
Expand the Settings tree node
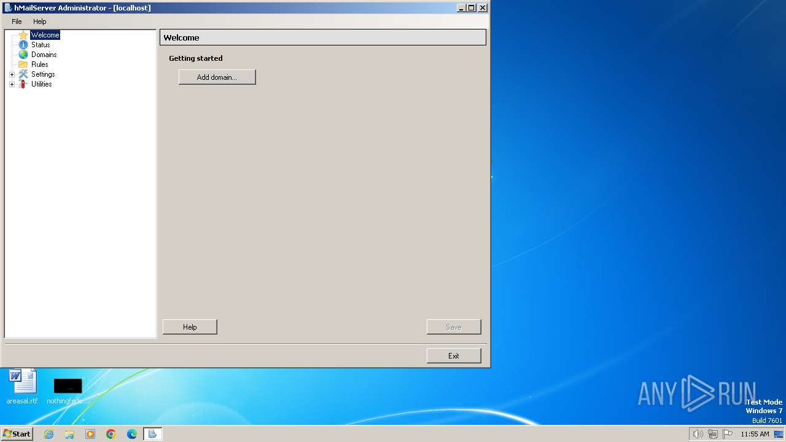pyautogui.click(x=12, y=74)
